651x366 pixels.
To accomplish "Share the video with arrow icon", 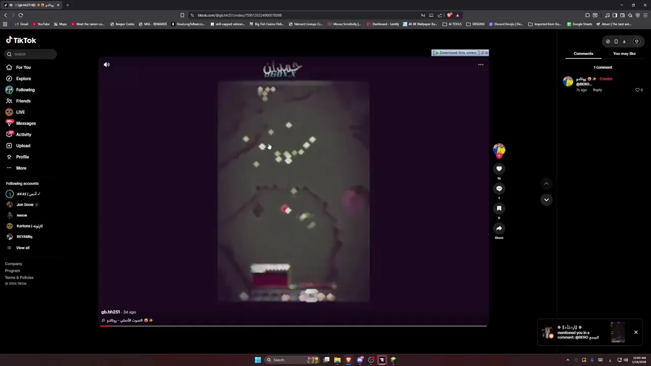I will (499, 228).
